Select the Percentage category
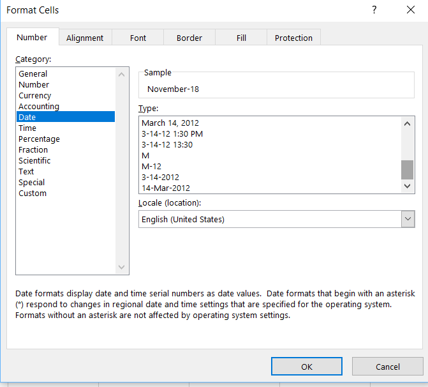 (x=39, y=139)
